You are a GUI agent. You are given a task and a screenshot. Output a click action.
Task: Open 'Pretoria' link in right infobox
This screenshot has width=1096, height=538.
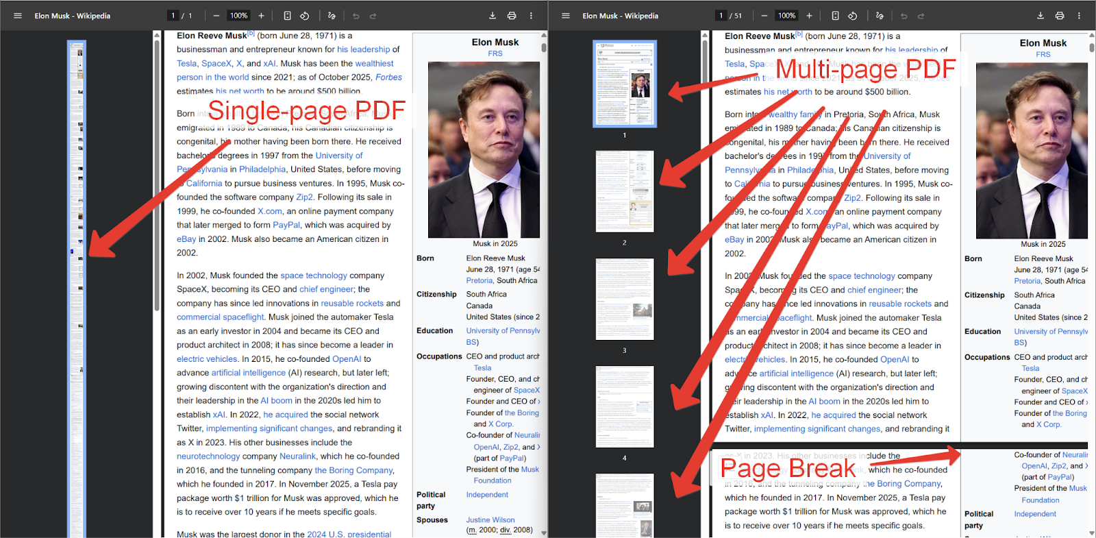tap(1027, 281)
